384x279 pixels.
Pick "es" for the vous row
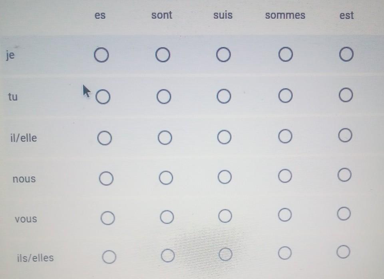point(108,218)
